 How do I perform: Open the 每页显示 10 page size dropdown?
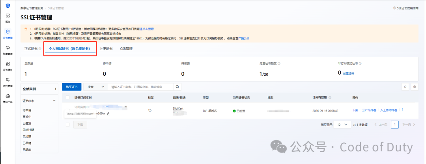click(342, 125)
